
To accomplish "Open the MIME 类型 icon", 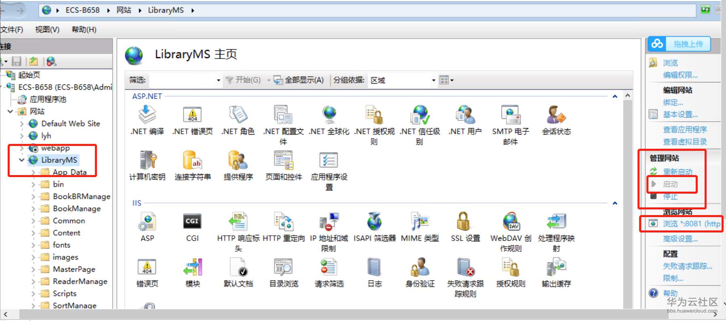I will click(x=420, y=222).
